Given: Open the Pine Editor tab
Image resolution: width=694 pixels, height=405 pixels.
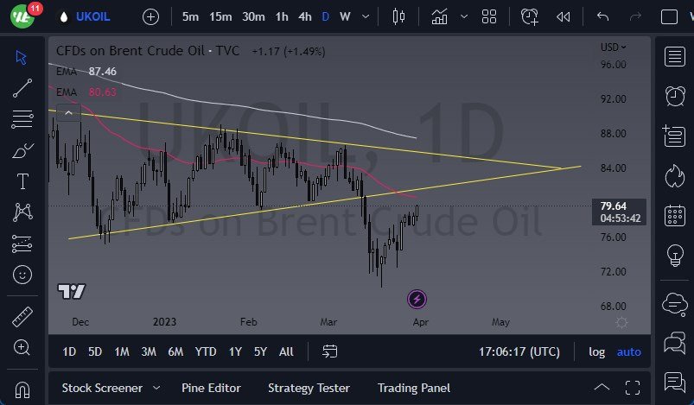Looking at the screenshot, I should pyautogui.click(x=211, y=388).
